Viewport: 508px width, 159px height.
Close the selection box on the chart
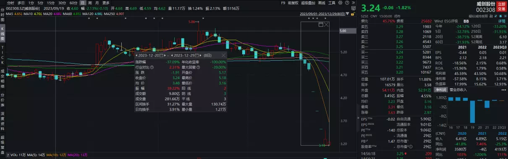[326, 25]
